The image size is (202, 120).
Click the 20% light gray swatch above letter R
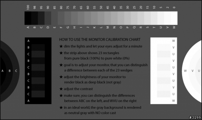click(x=141, y=18)
